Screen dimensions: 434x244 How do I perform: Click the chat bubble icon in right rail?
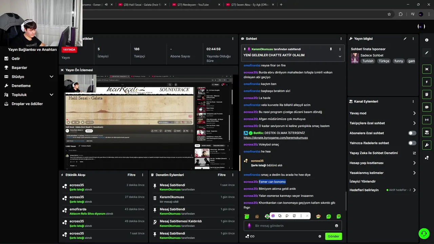[x=427, y=107]
